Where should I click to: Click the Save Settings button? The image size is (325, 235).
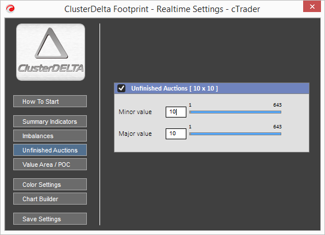pyautogui.click(x=50, y=219)
